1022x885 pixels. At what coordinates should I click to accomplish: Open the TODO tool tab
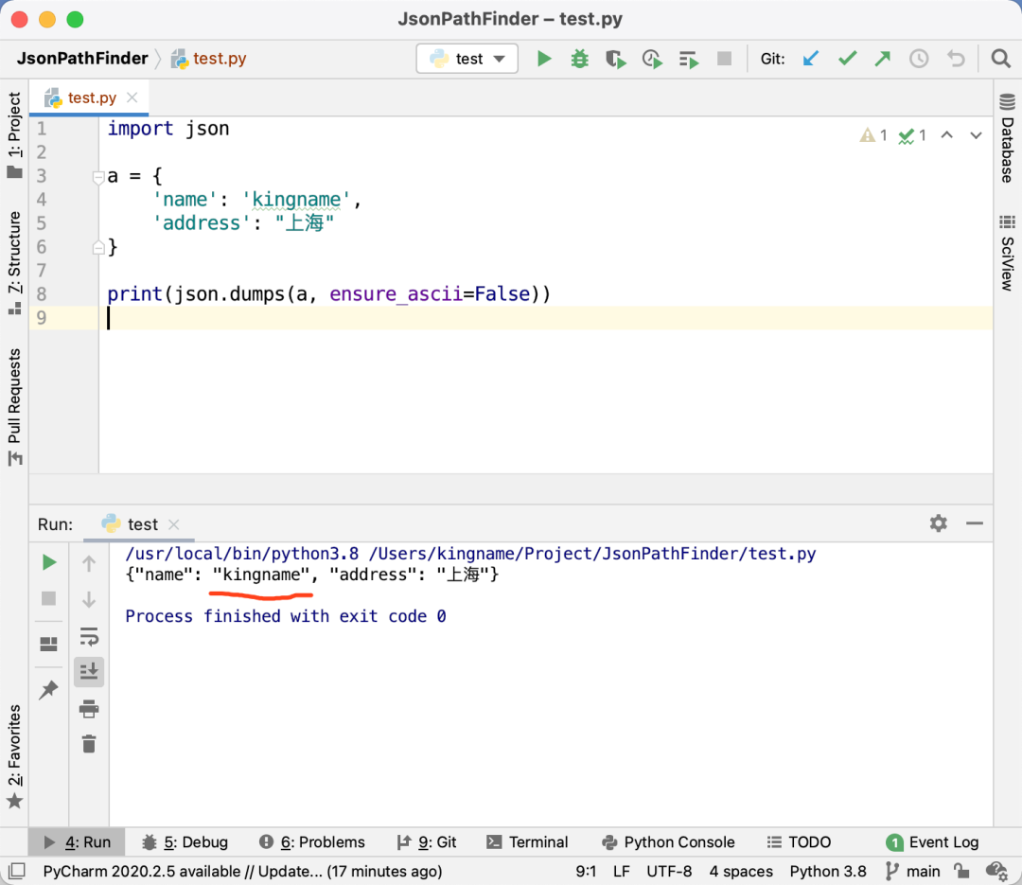point(799,842)
